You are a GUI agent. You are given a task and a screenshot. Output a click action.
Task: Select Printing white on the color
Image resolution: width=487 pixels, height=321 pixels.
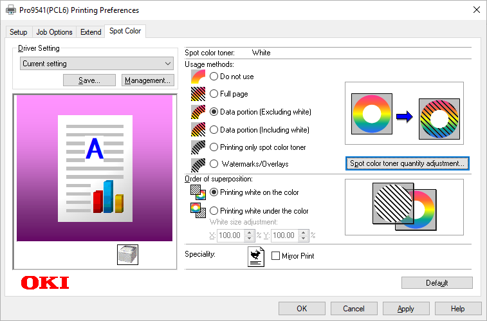[214, 192]
